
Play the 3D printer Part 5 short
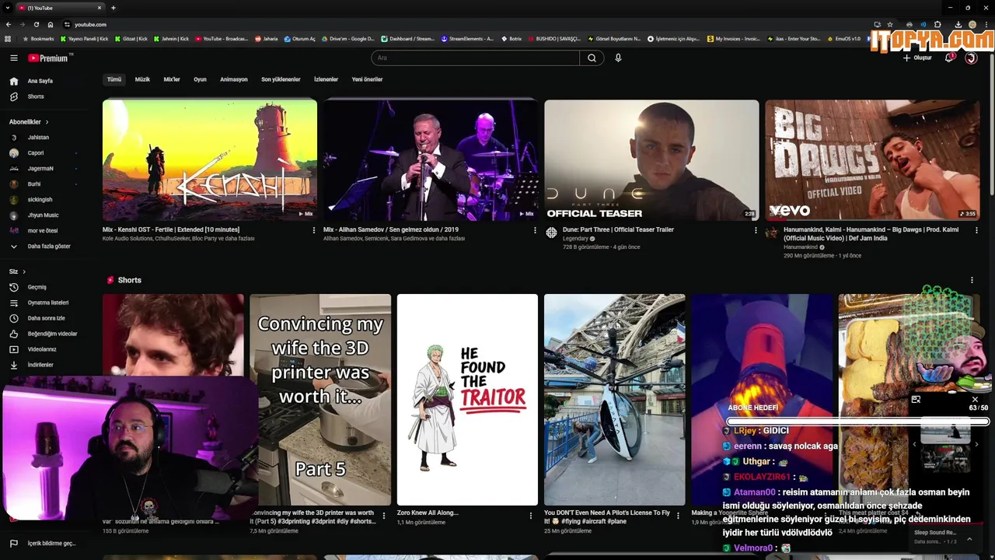pyautogui.click(x=320, y=400)
